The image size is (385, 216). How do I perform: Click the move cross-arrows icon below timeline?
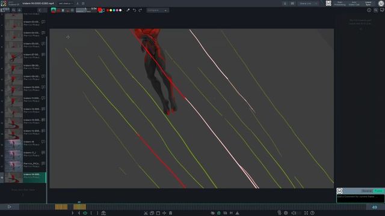164,213
